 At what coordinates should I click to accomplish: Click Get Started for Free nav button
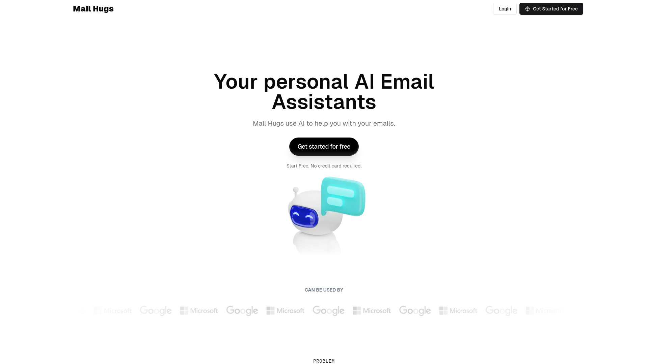(x=551, y=8)
